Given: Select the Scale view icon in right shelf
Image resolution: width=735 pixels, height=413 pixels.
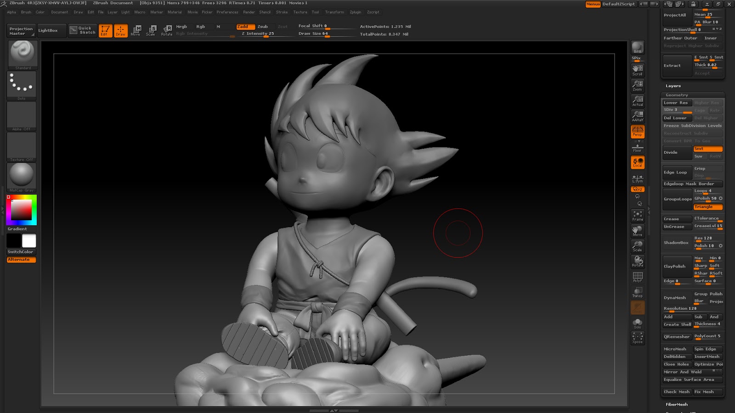Looking at the screenshot, I should 638,246.
